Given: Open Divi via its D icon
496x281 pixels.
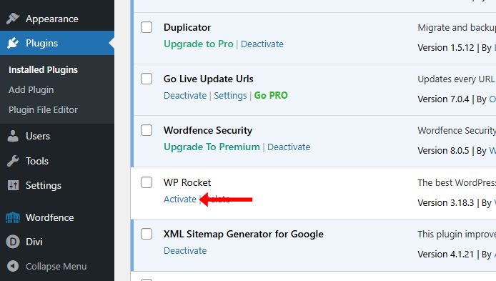Looking at the screenshot, I should click(x=13, y=242).
